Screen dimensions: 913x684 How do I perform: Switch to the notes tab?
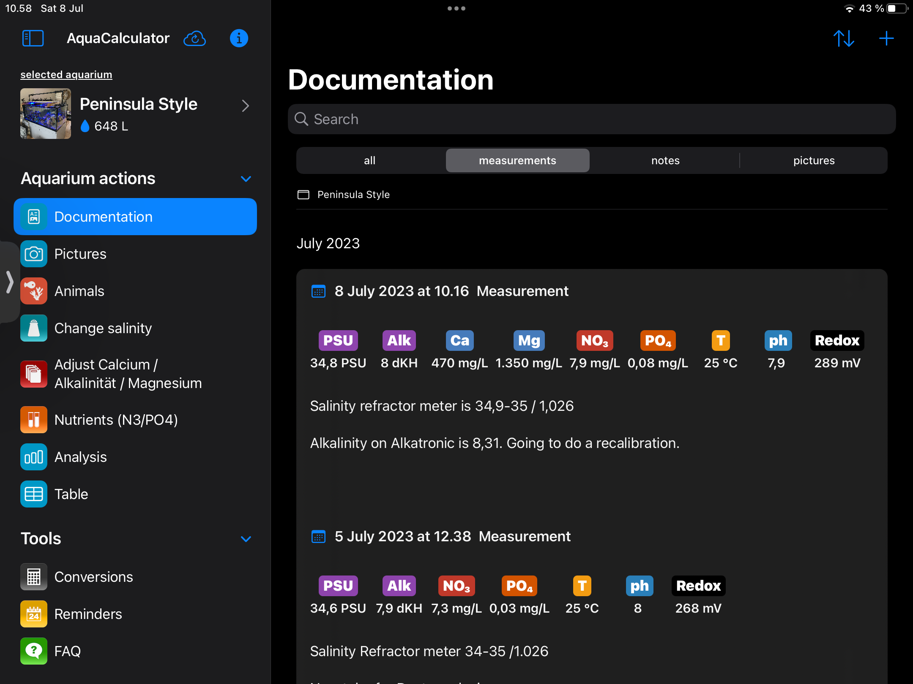coord(665,160)
